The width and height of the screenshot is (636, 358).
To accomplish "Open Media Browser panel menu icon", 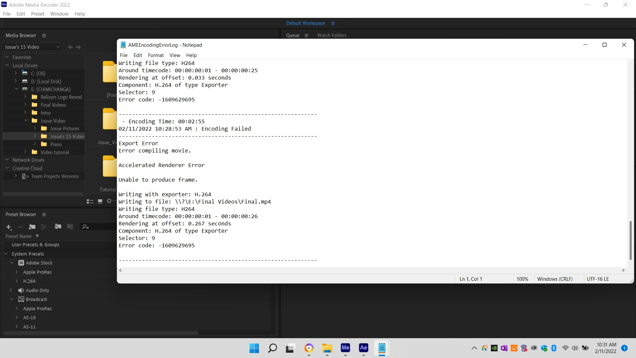I will 44,35.
